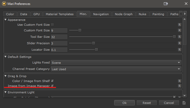
Task: Click R reset icon for Custom Font Size
Action: [179, 31]
